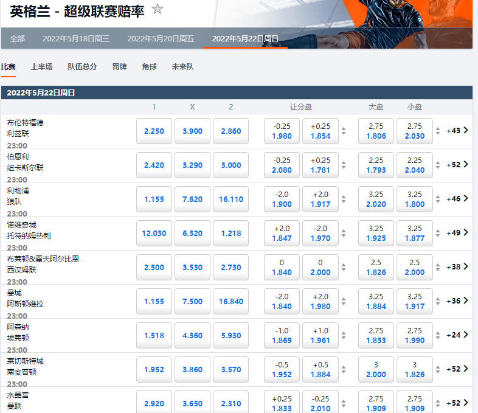Change handicap line for 伯恩利 match
The width and height of the screenshot is (478, 413).
[x=344, y=165]
